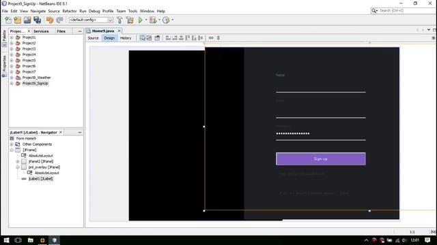437x245 pixels.
Task: Close the Navigator panel tab
Action: point(61,133)
